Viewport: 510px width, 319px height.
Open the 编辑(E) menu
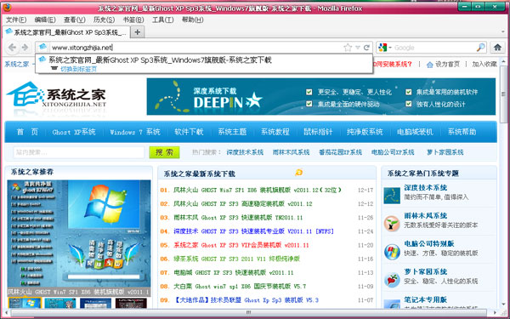[x=45, y=20]
